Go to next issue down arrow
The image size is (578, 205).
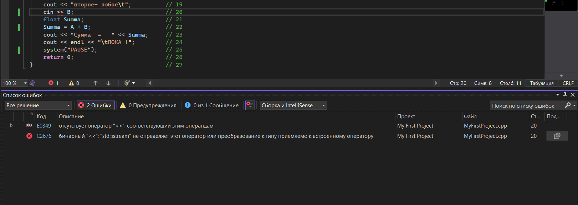(108, 83)
